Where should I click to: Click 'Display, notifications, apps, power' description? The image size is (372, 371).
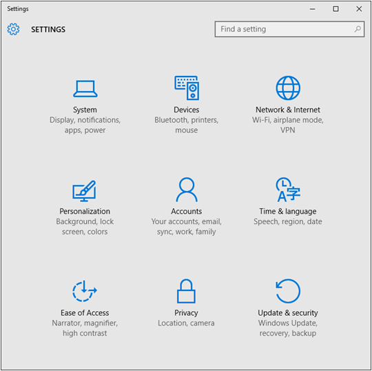point(85,125)
